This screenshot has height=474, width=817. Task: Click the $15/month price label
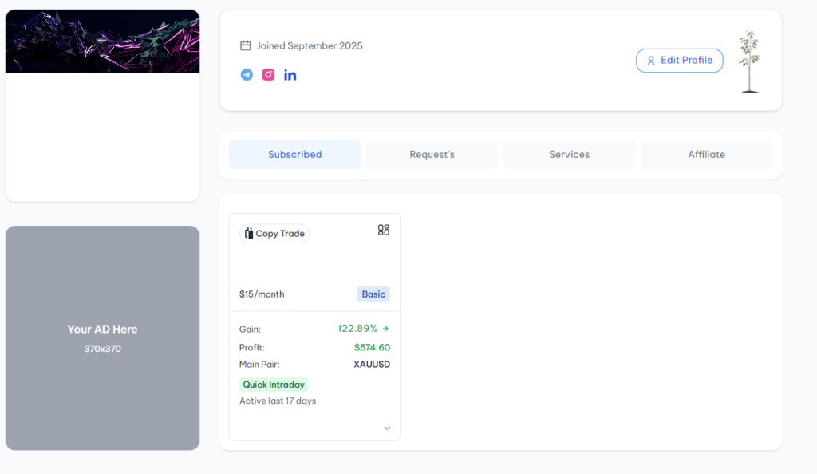pyautogui.click(x=262, y=294)
